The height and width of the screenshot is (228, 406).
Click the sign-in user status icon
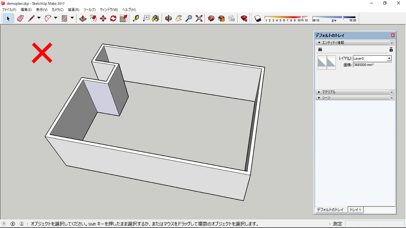pyautogui.click(x=22, y=224)
